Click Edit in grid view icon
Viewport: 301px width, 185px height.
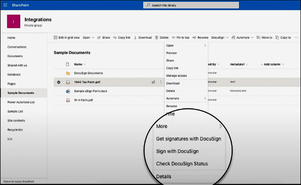pyautogui.click(x=55, y=38)
